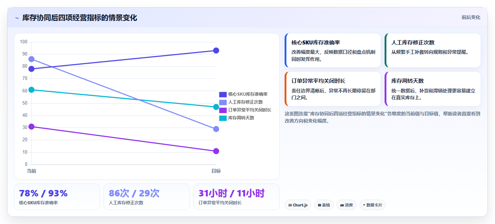This screenshot has height=224, width=495.
Task: Click the 库存周转天数 legend label
Action: [241, 118]
